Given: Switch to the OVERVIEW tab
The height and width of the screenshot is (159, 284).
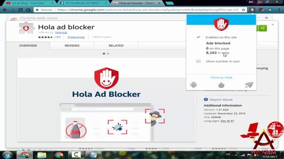Looking at the screenshot, I should tap(28, 45).
